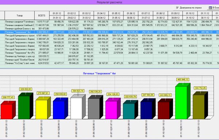
Task: Select row Печенье сд.Чипперс с шок.кр
Action: [109, 56]
